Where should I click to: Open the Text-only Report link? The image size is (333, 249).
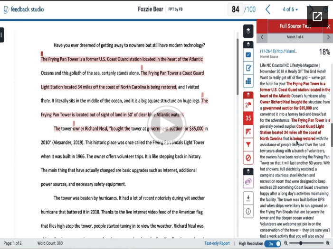(x=217, y=243)
